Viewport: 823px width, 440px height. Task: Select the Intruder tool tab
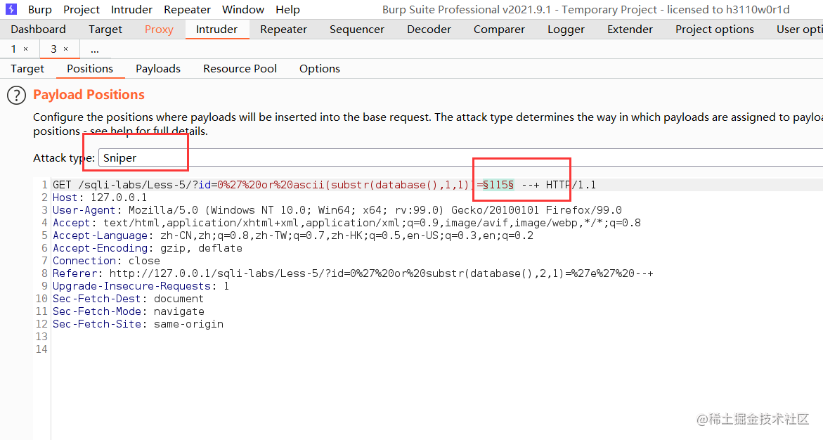[216, 30]
